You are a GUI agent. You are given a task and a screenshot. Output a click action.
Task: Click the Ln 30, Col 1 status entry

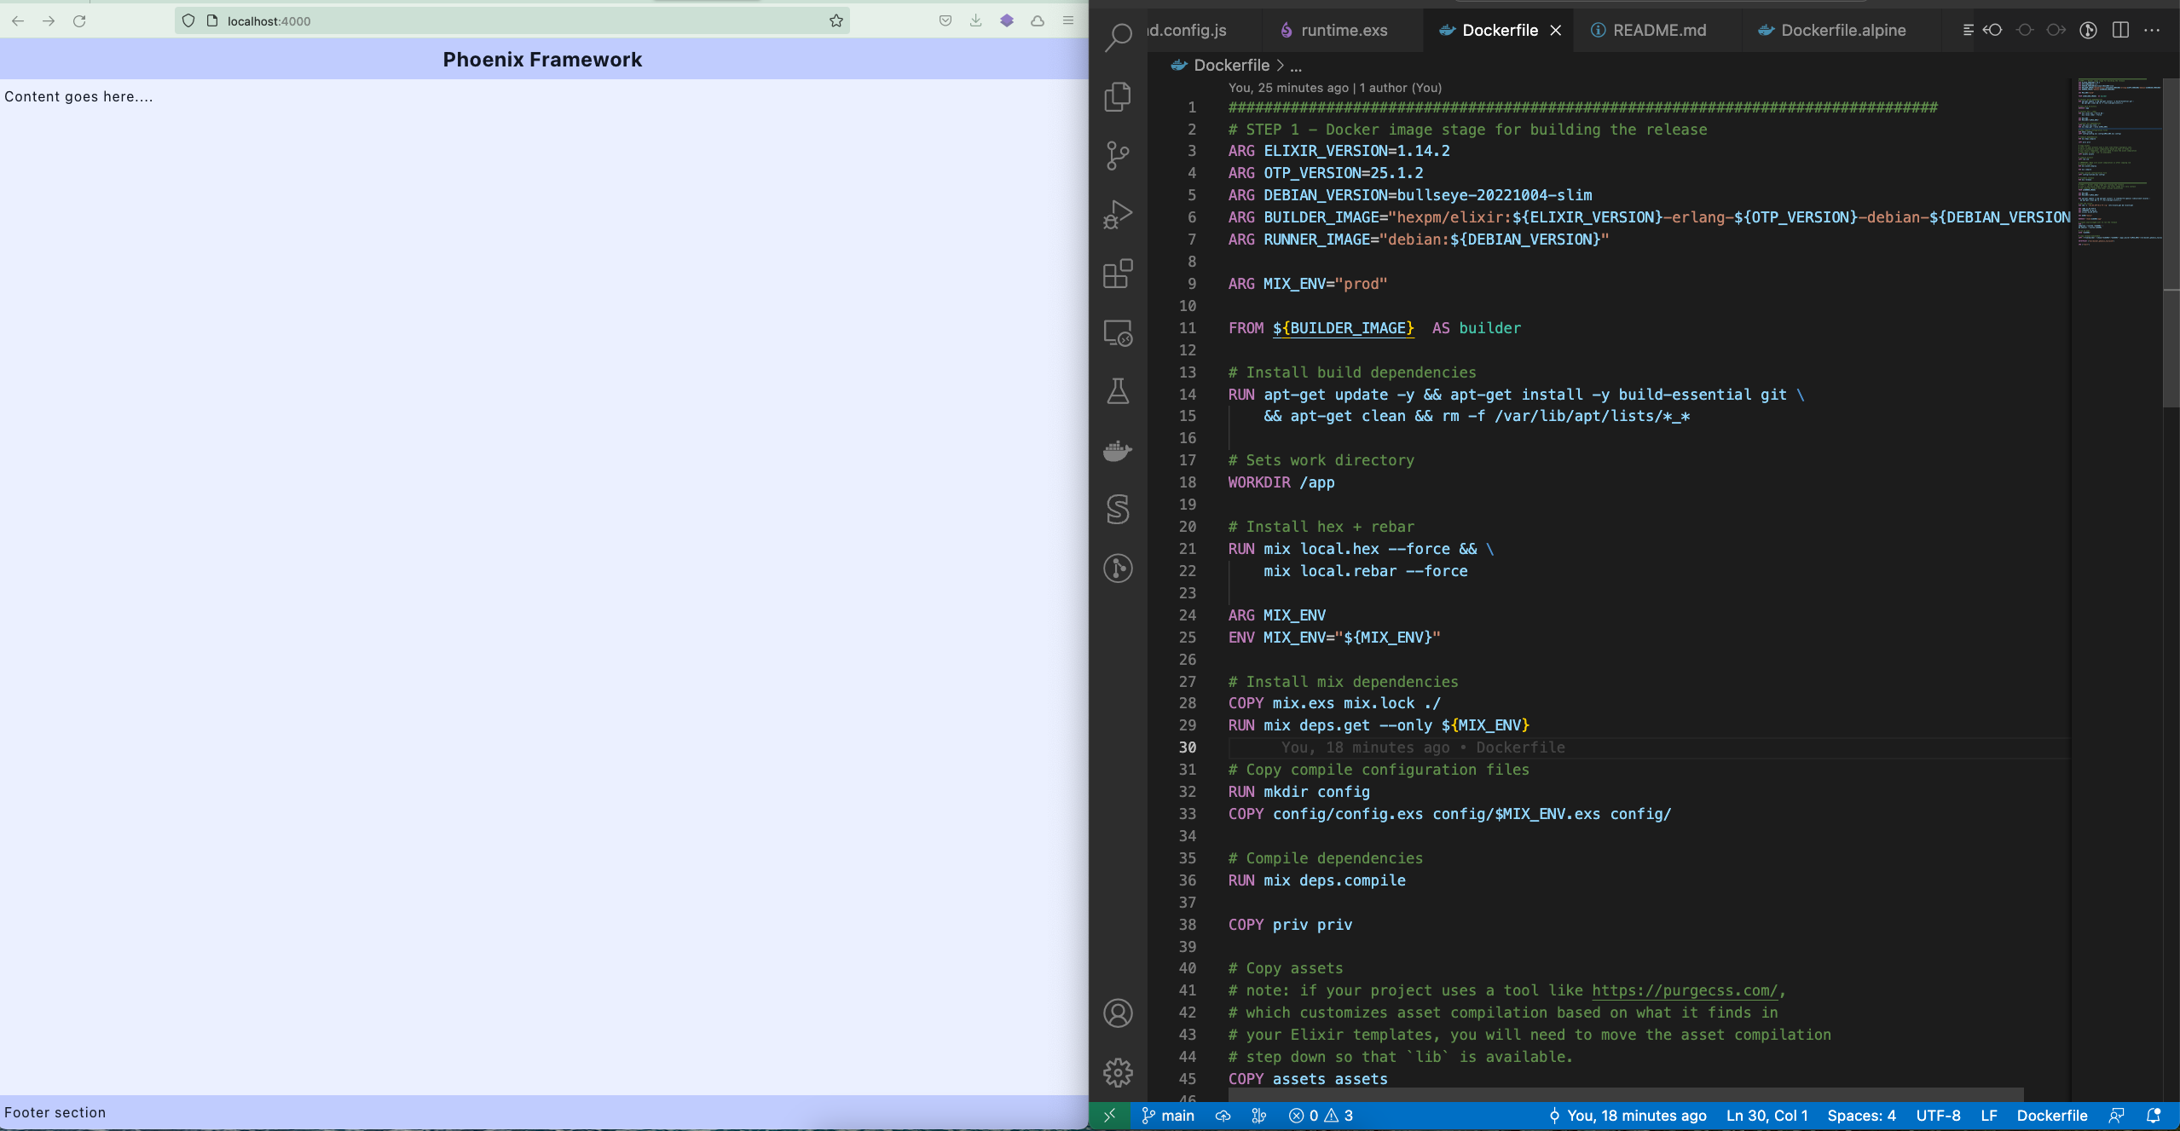point(1767,1116)
